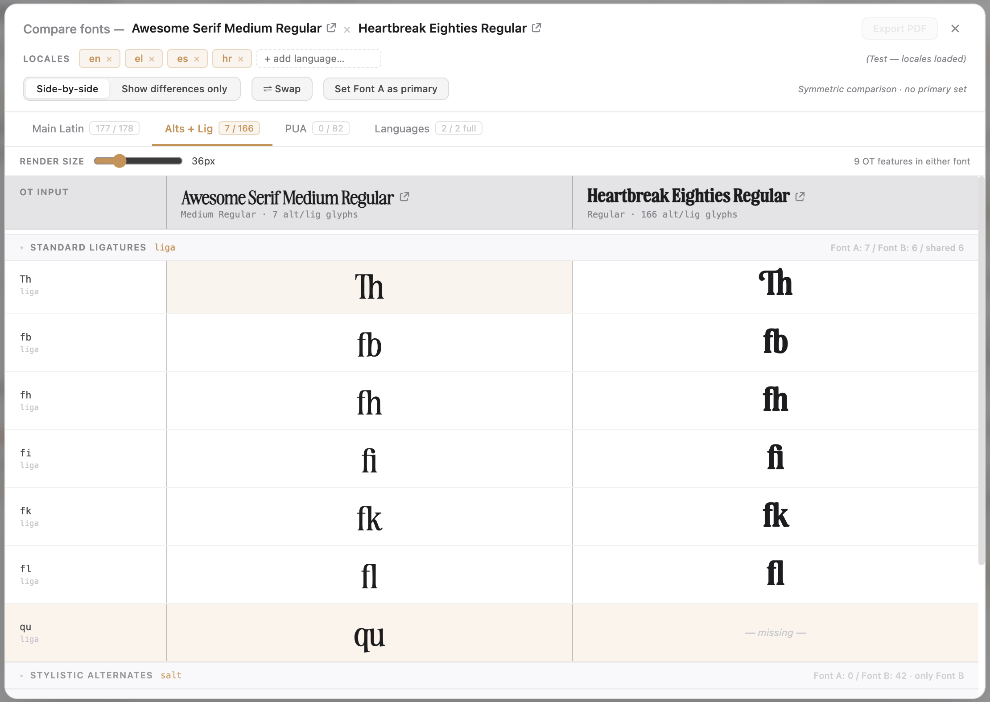Open external link beside Heartbreak Eighties title
990x702 pixels.
(536, 28)
